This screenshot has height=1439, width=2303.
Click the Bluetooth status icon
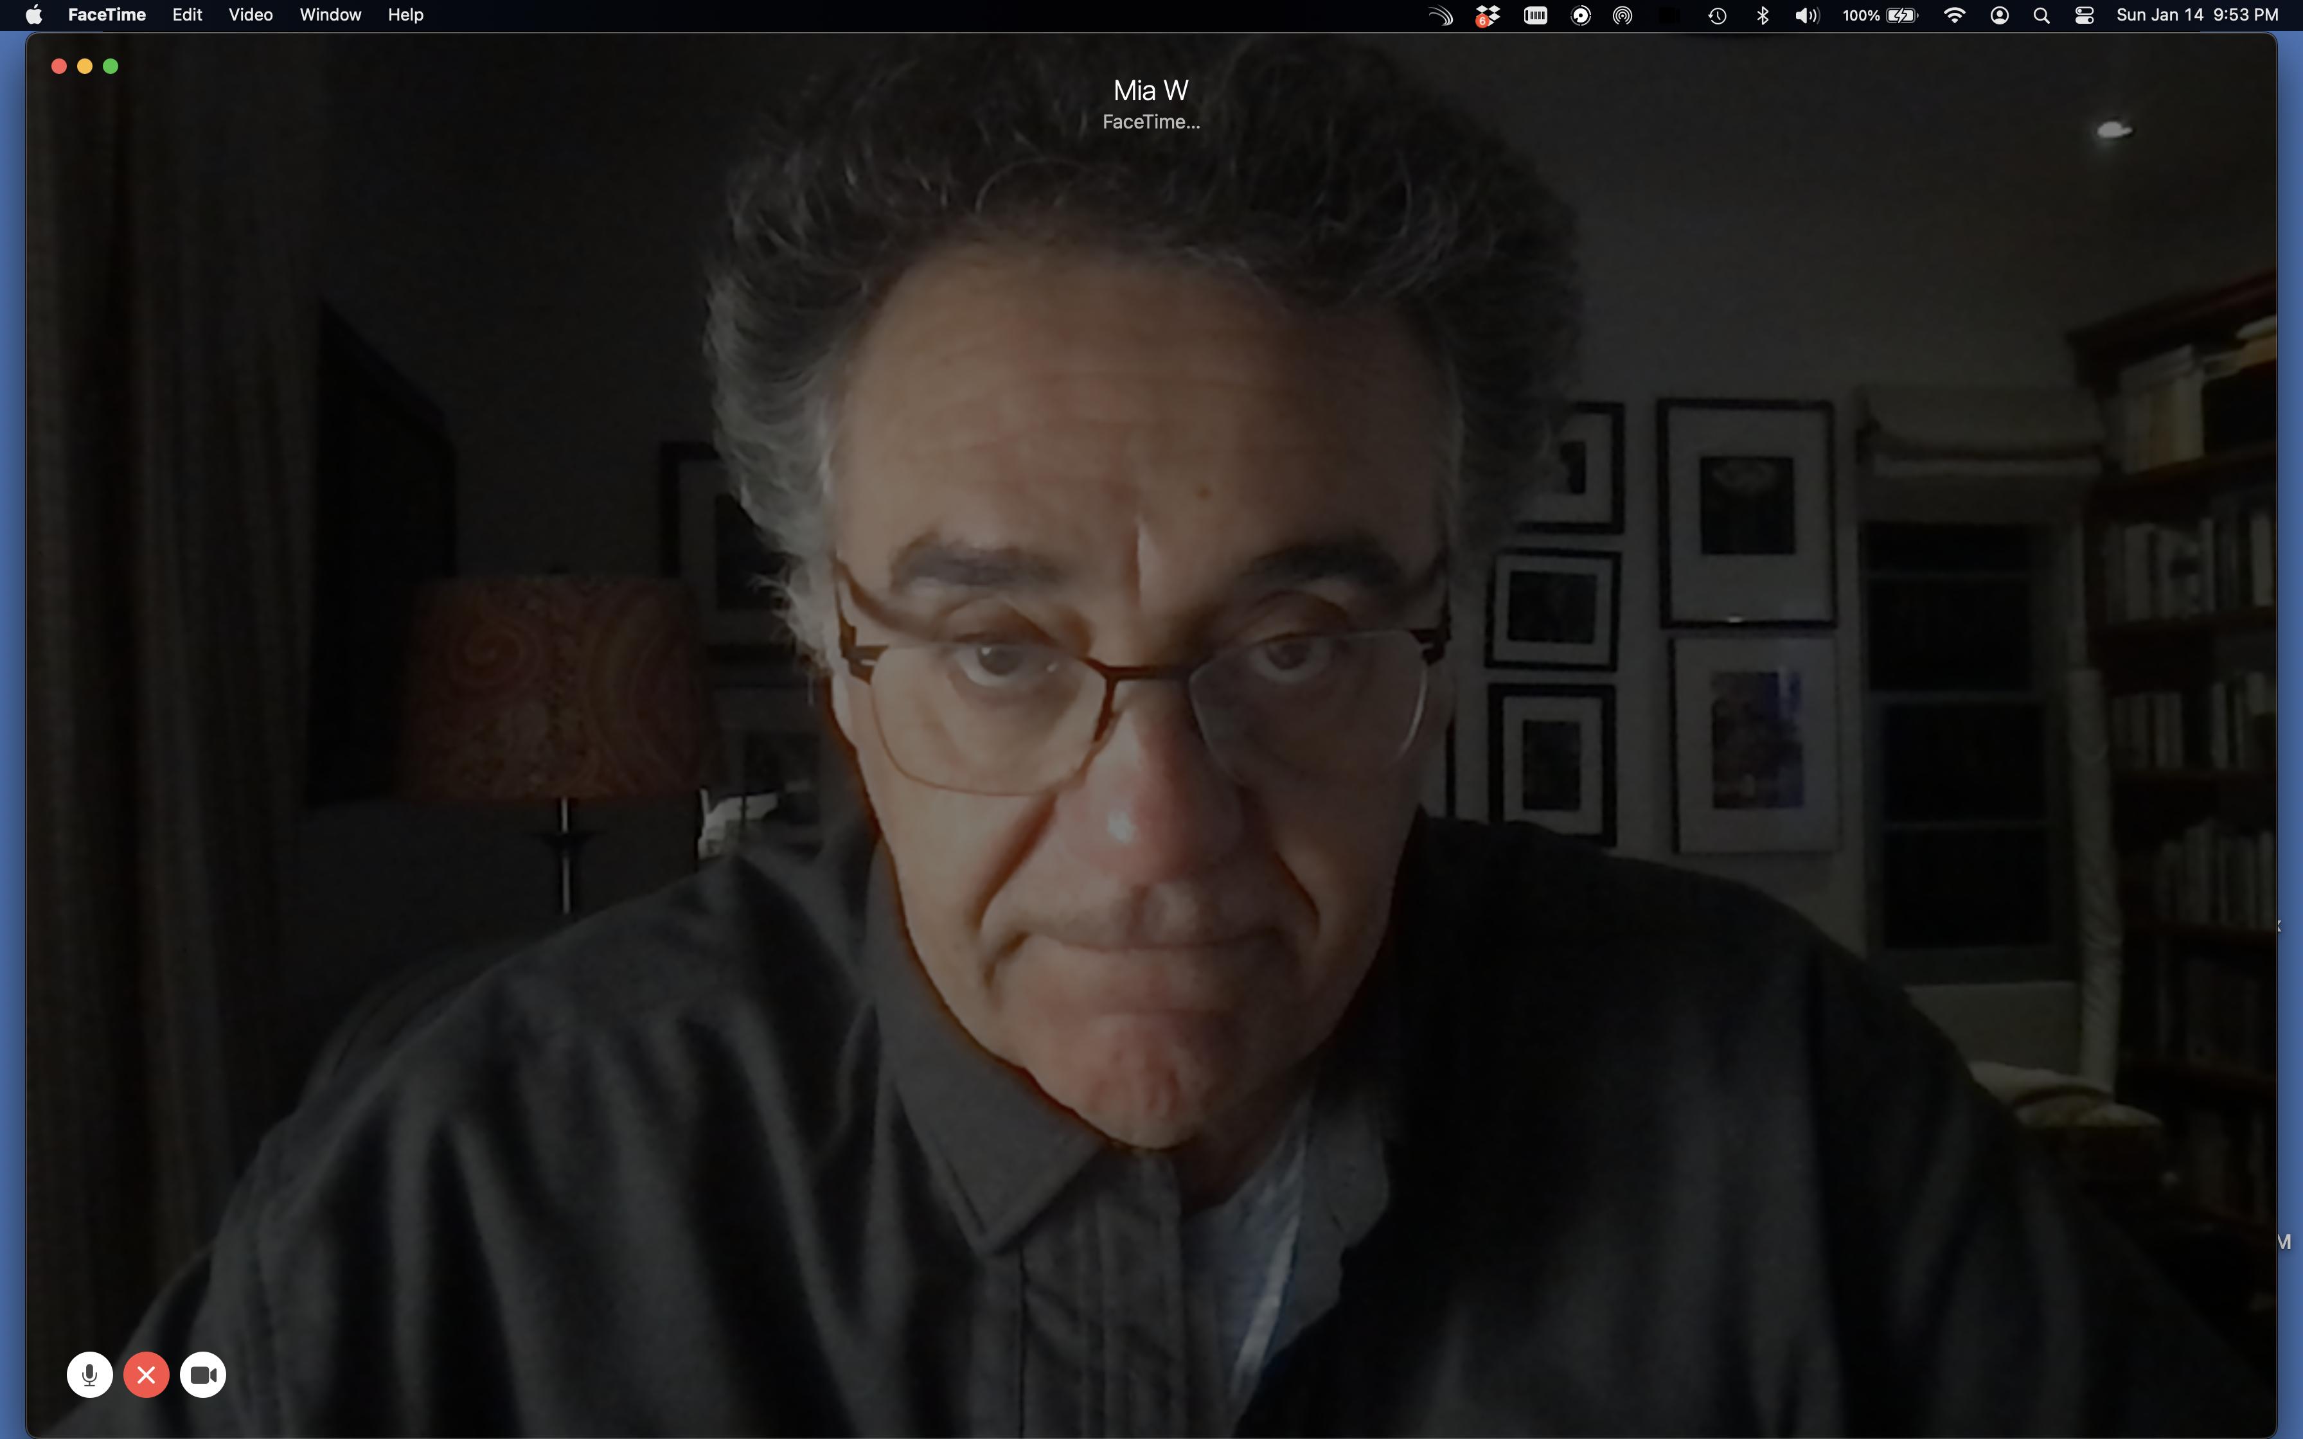(x=1761, y=15)
